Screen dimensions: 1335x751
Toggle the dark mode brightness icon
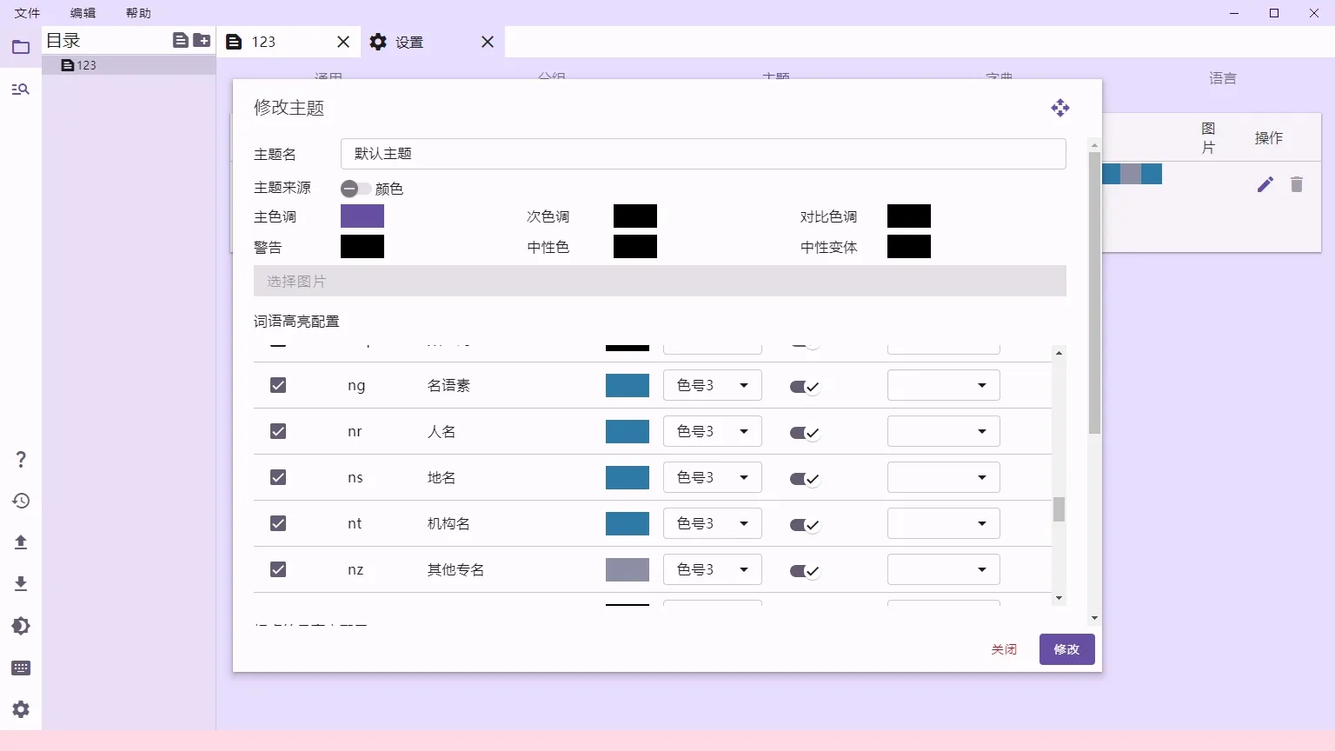pos(21,626)
